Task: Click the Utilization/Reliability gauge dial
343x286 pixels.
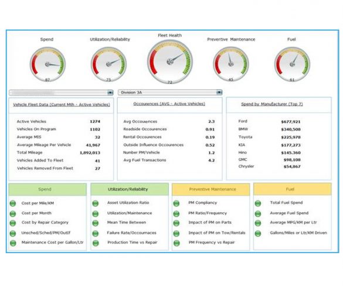Action: coord(108,64)
